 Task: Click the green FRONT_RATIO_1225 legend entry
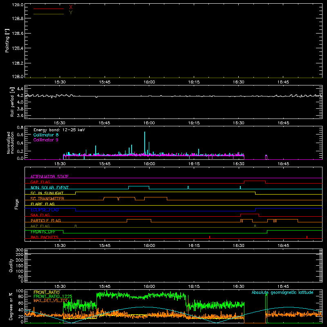pos(53,296)
